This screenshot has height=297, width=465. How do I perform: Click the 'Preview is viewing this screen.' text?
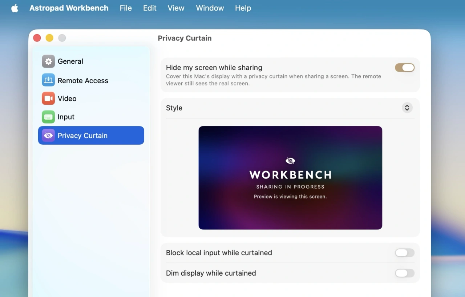tap(290, 197)
